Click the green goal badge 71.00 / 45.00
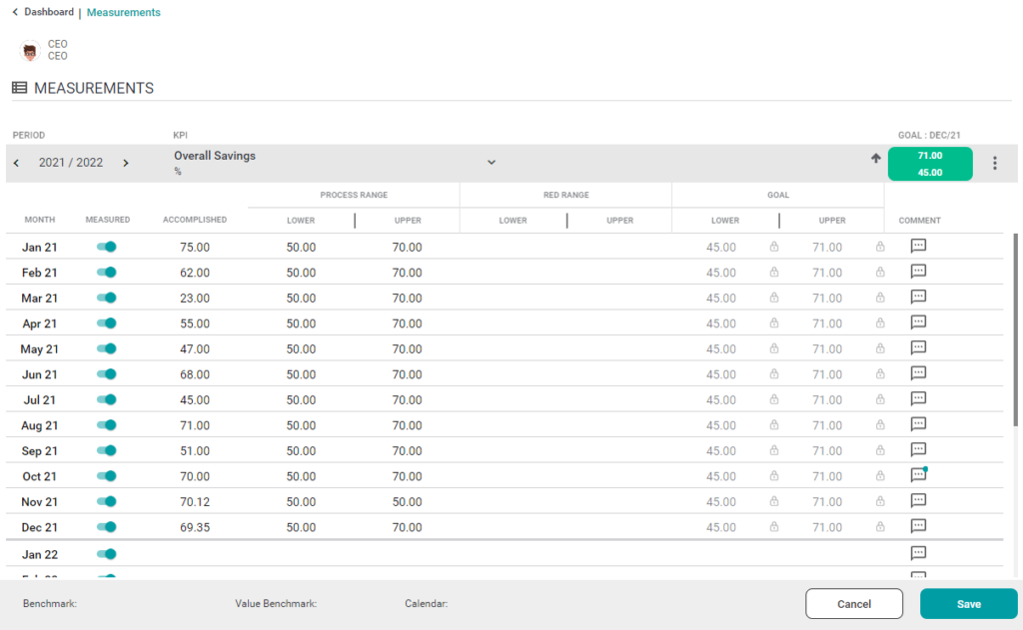Image resolution: width=1023 pixels, height=630 pixels. point(930,164)
